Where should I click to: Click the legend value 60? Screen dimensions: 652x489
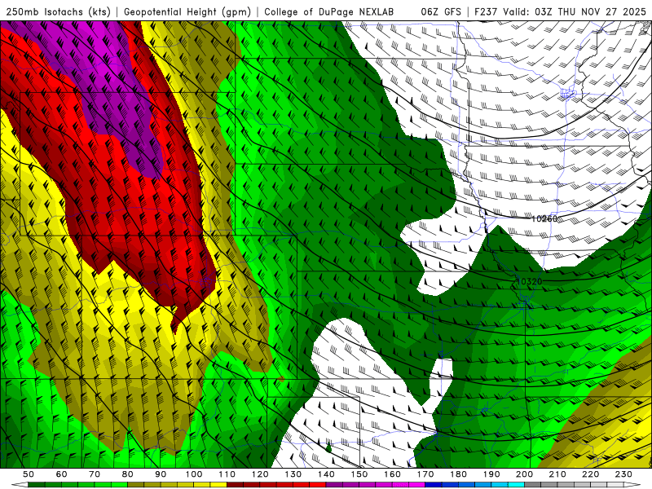click(62, 474)
